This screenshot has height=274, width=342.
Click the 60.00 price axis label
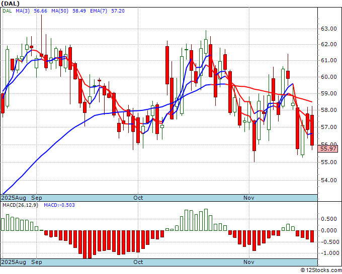(x=329, y=77)
